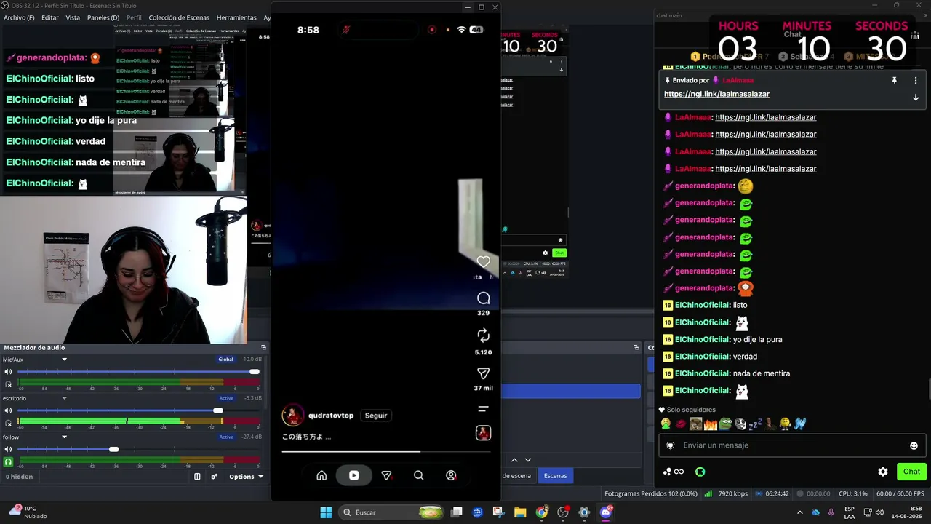Toggle monitoring for escritorio headphone icon
The width and height of the screenshot is (931, 524).
pyautogui.click(x=9, y=423)
